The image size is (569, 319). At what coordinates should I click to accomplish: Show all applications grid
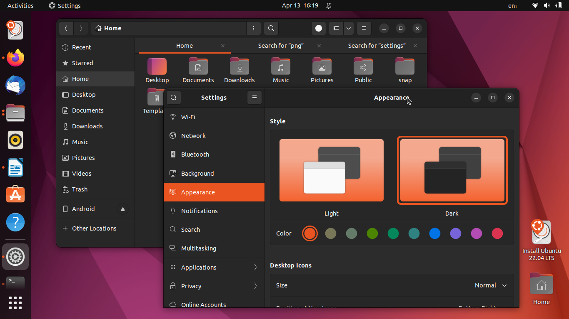point(15,303)
